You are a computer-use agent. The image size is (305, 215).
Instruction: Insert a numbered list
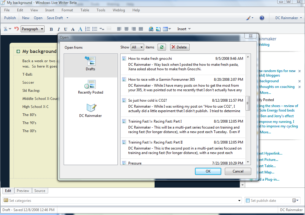coord(88,29)
